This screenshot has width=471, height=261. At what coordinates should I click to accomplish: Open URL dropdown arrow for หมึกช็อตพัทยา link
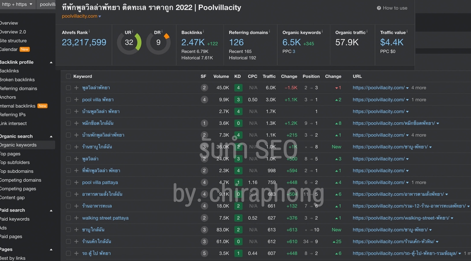click(x=438, y=123)
